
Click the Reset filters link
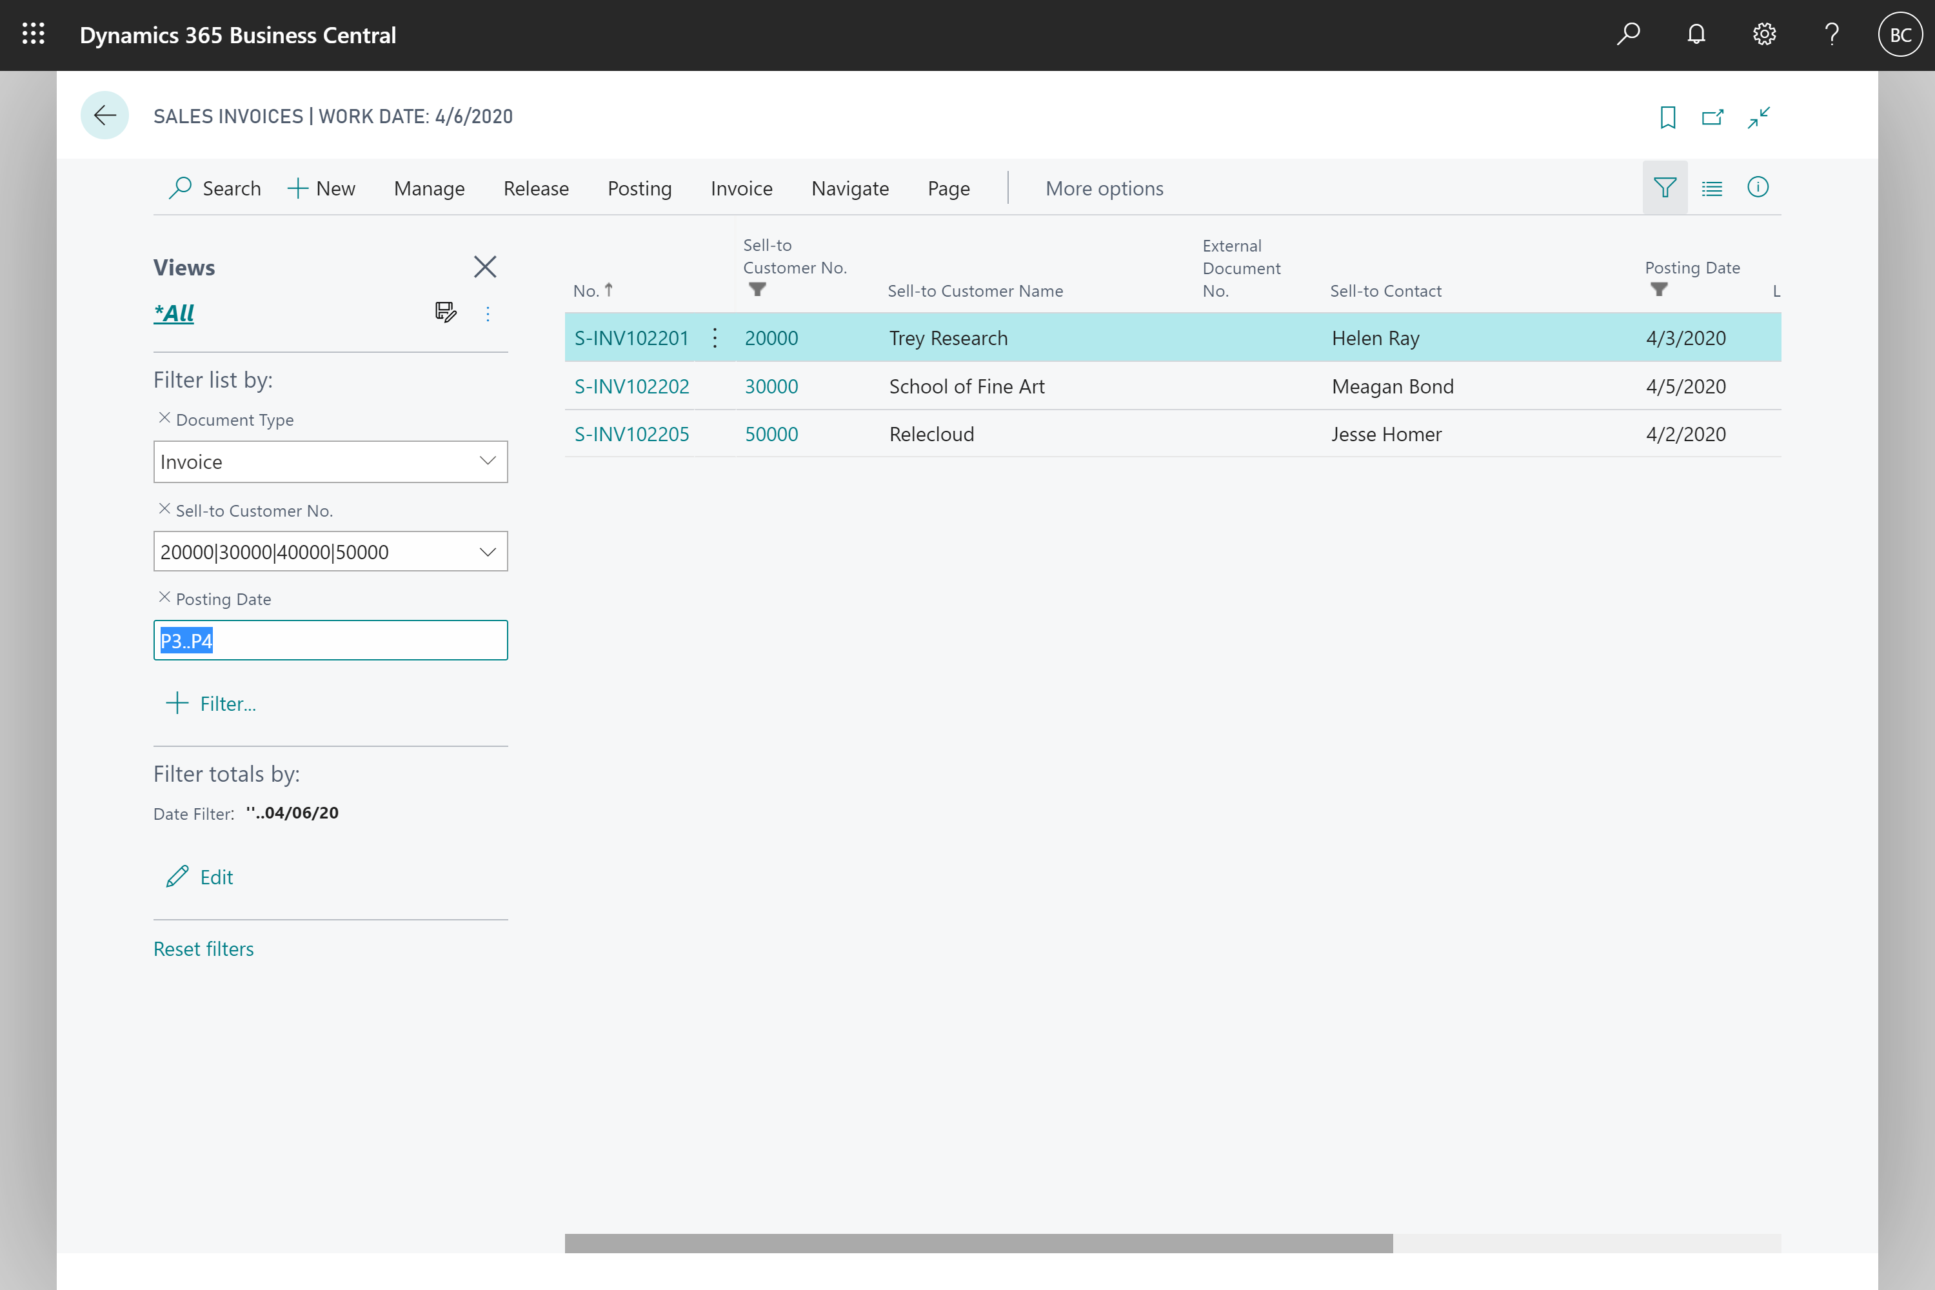[203, 948]
